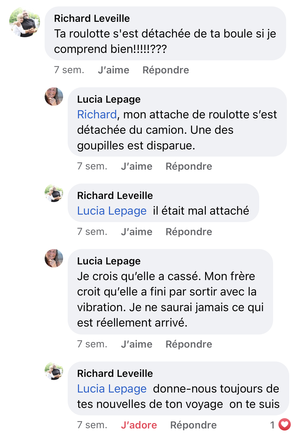Click Répondre under 'il était mal attaché'
Image resolution: width=300 pixels, height=439 pixels.
pyautogui.click(x=189, y=232)
